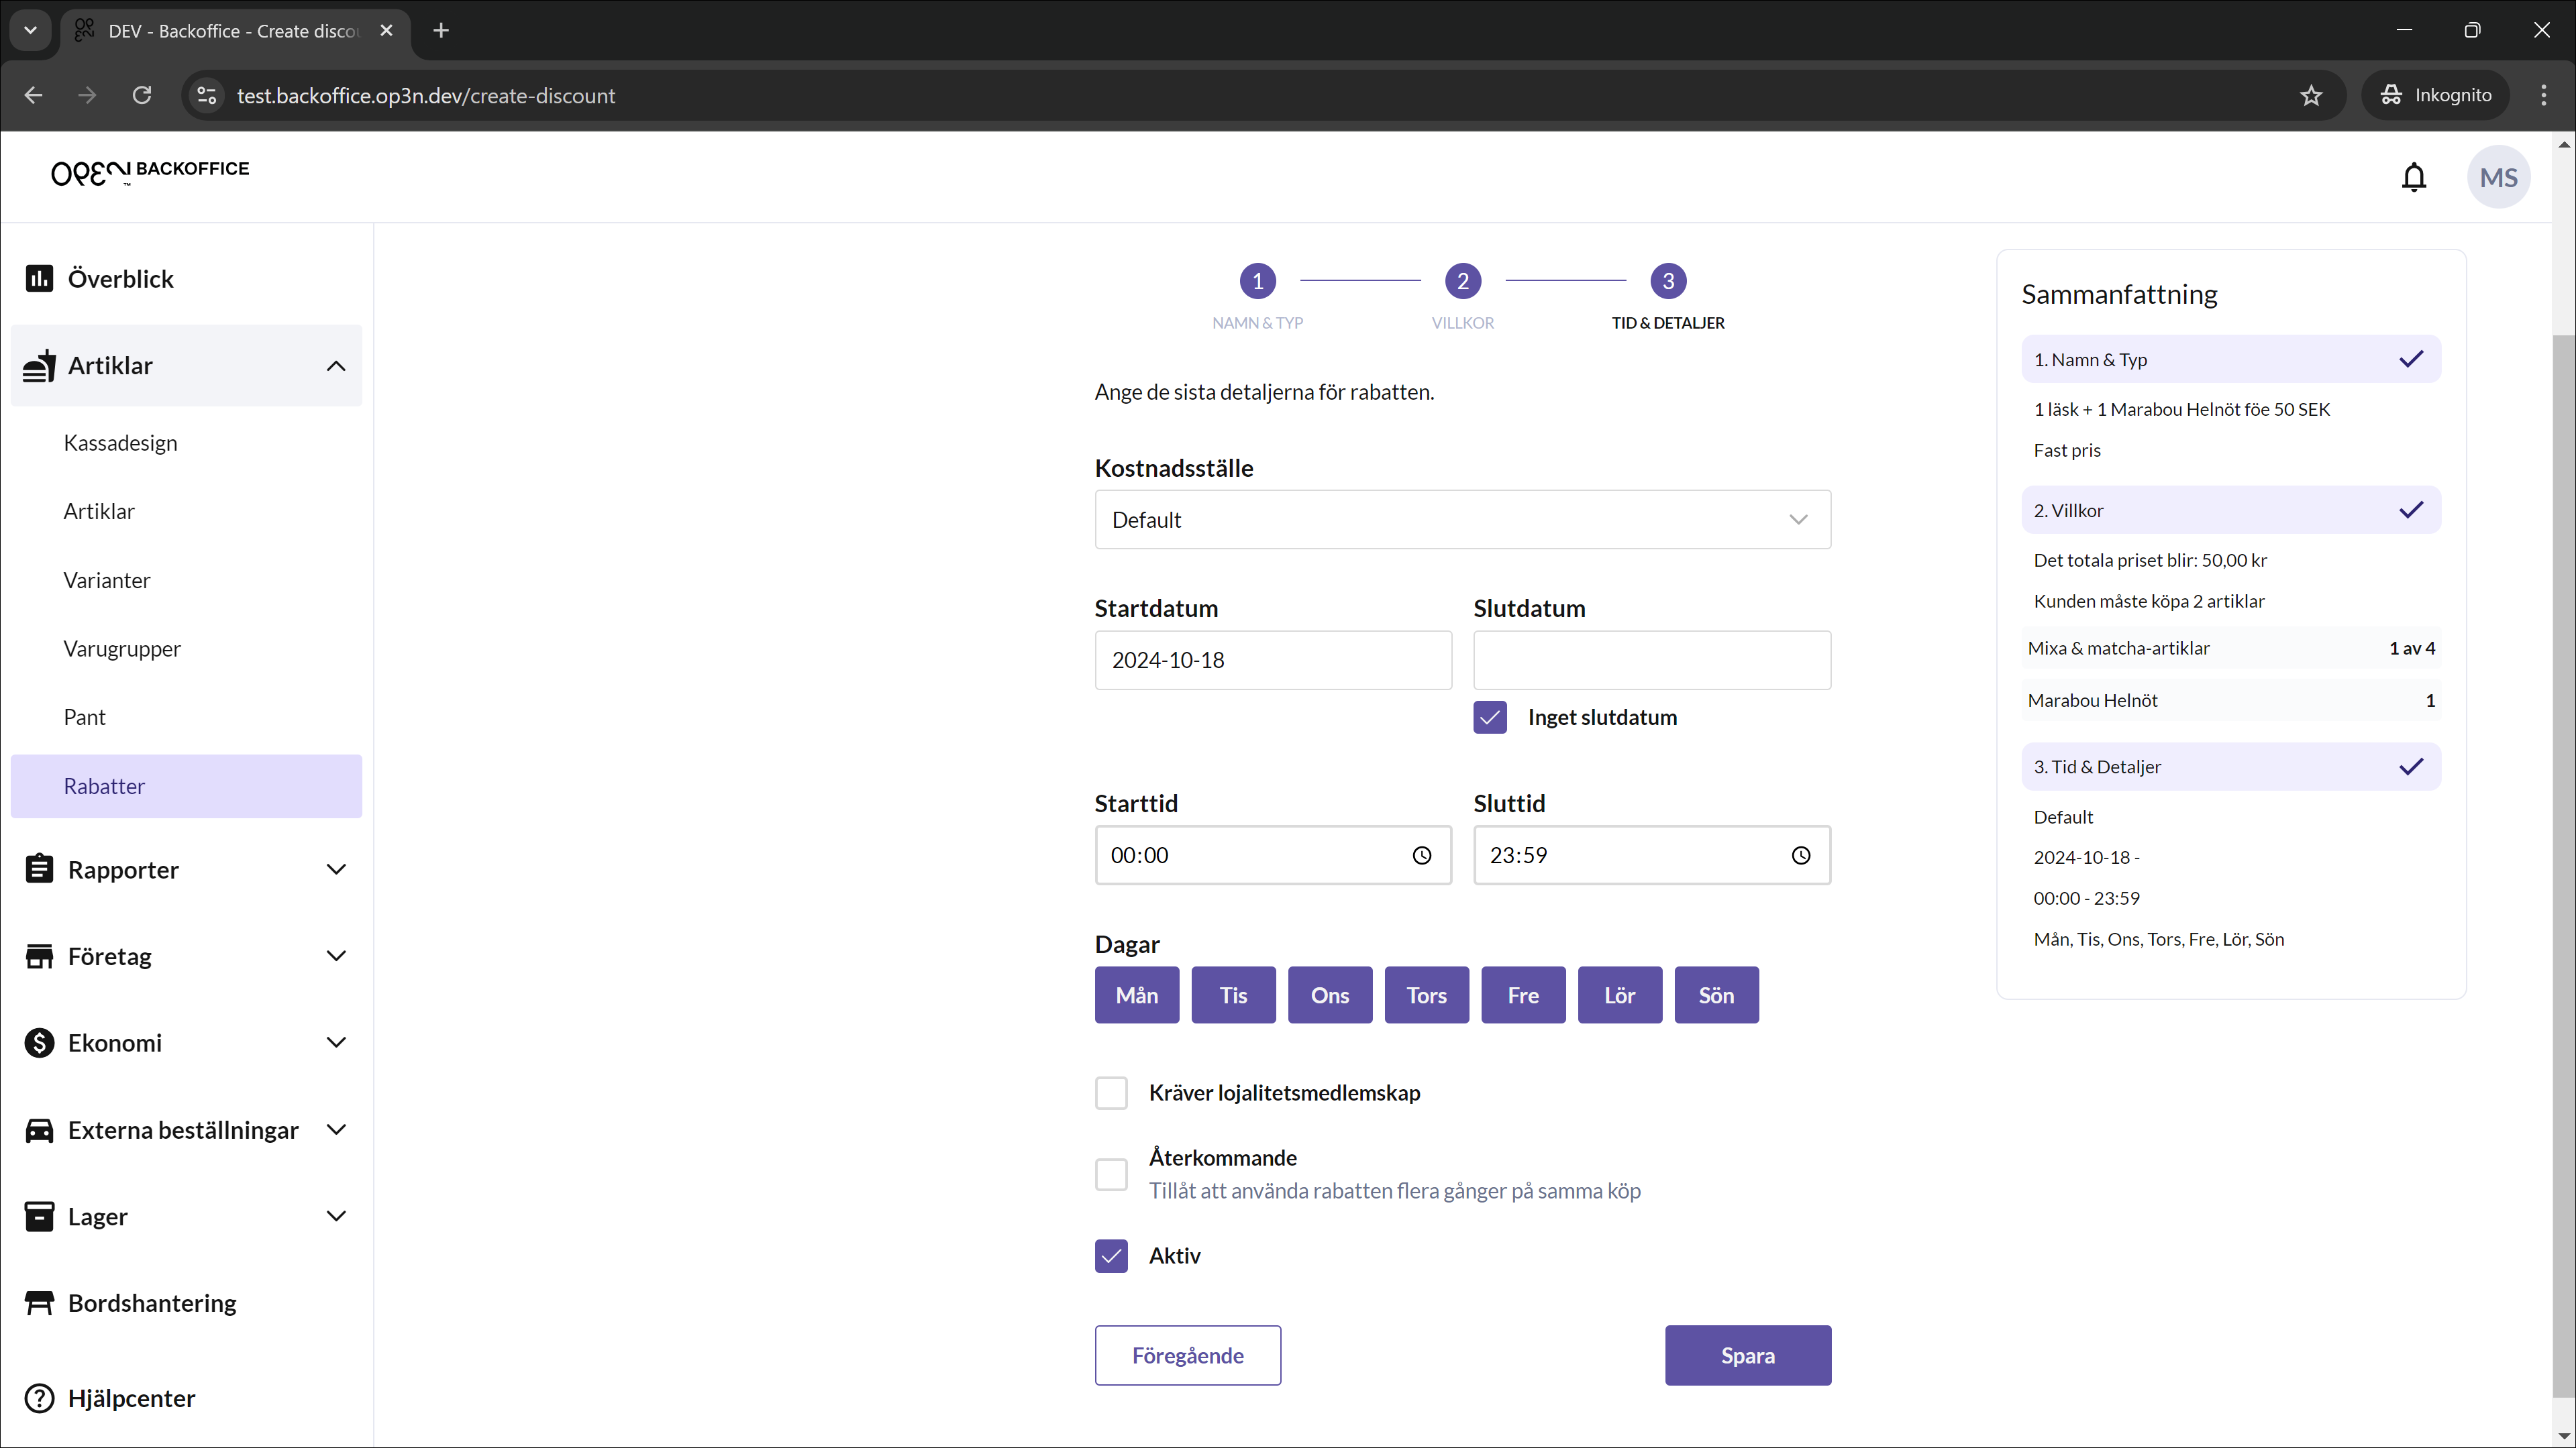Enable the Återkommande checkbox
Screen dimensions: 2576x1448
pos(1110,1173)
